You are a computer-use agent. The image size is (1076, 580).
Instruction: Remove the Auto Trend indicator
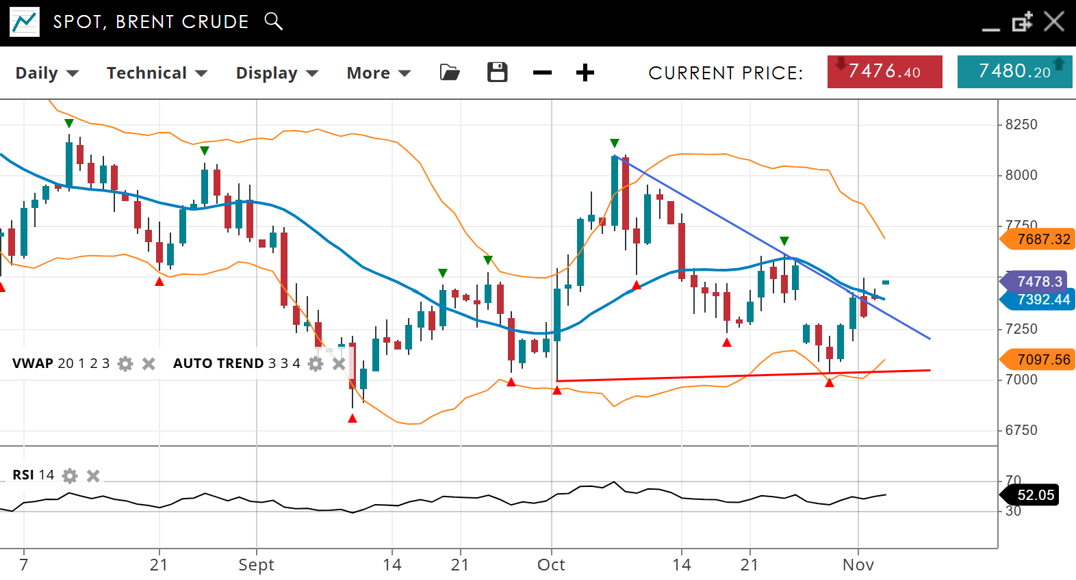pos(338,364)
